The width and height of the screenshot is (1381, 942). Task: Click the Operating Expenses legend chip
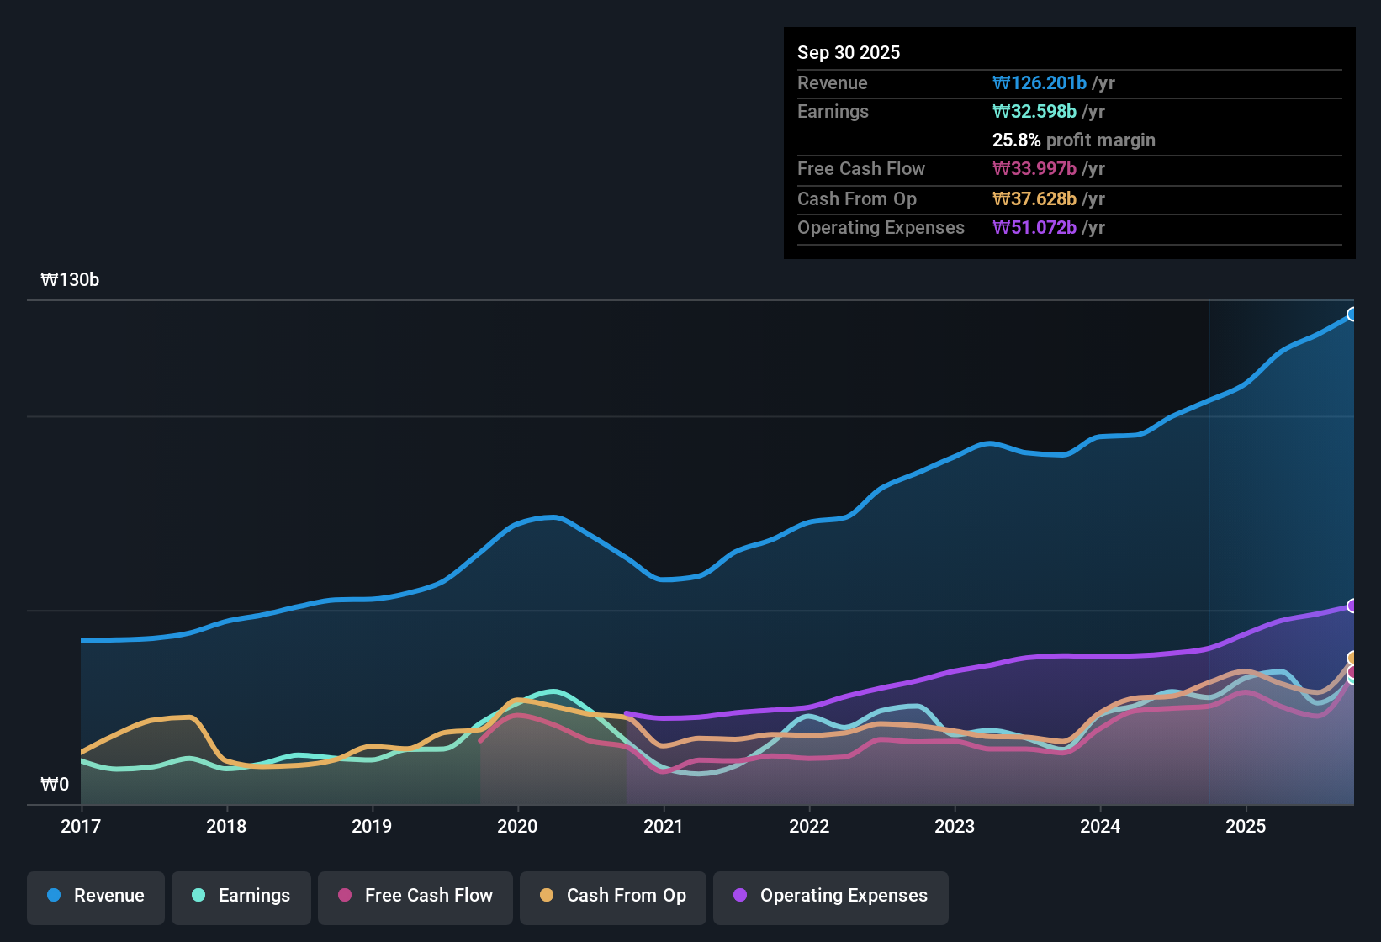coord(830,896)
